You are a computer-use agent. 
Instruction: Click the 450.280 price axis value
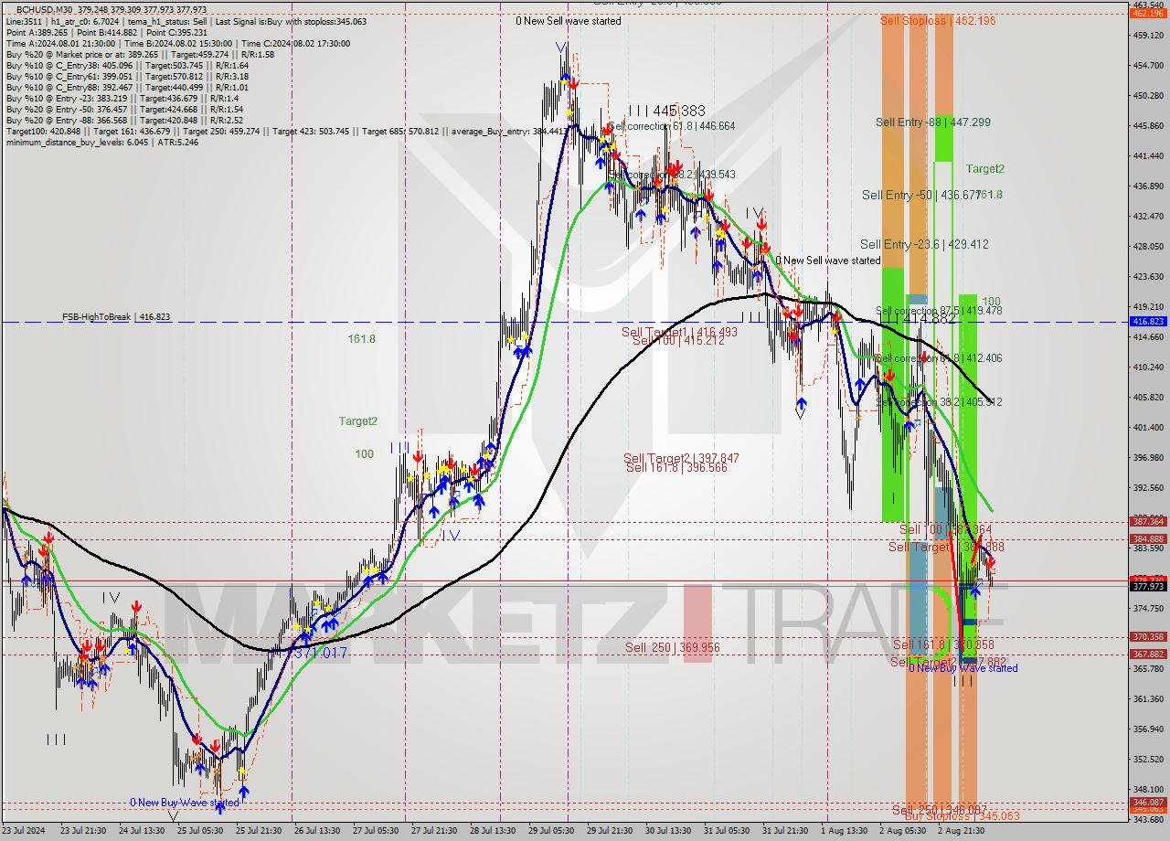pyautogui.click(x=1148, y=95)
